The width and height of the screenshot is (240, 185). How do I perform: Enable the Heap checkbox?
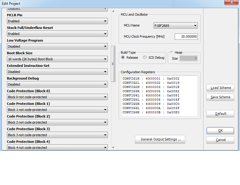pos(172,52)
